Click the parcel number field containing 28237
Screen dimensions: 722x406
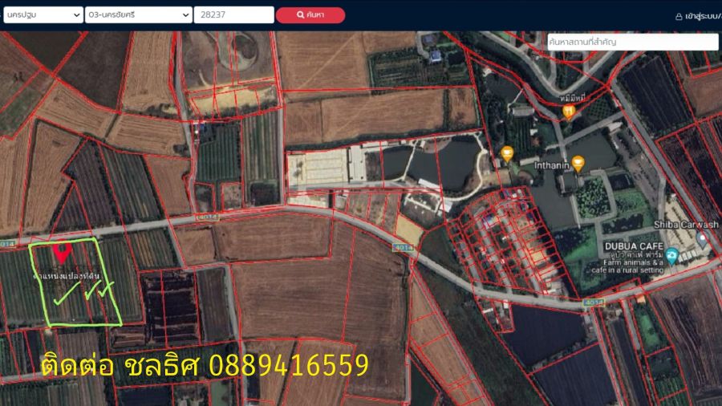(233, 14)
